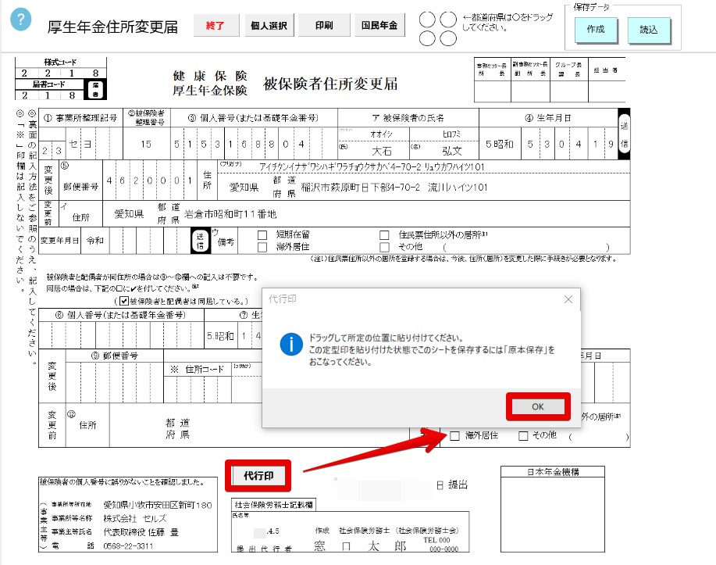Click the 代行印 stamp button
This screenshot has height=565, width=716.
pyautogui.click(x=258, y=476)
